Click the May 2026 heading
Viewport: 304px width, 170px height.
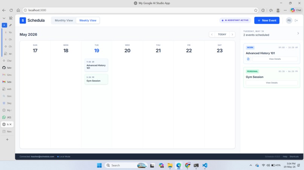28,35
